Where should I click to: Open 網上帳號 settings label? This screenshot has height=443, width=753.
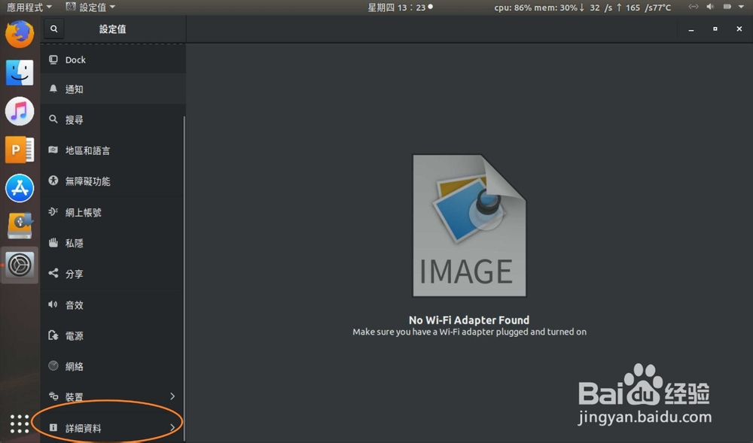(83, 212)
